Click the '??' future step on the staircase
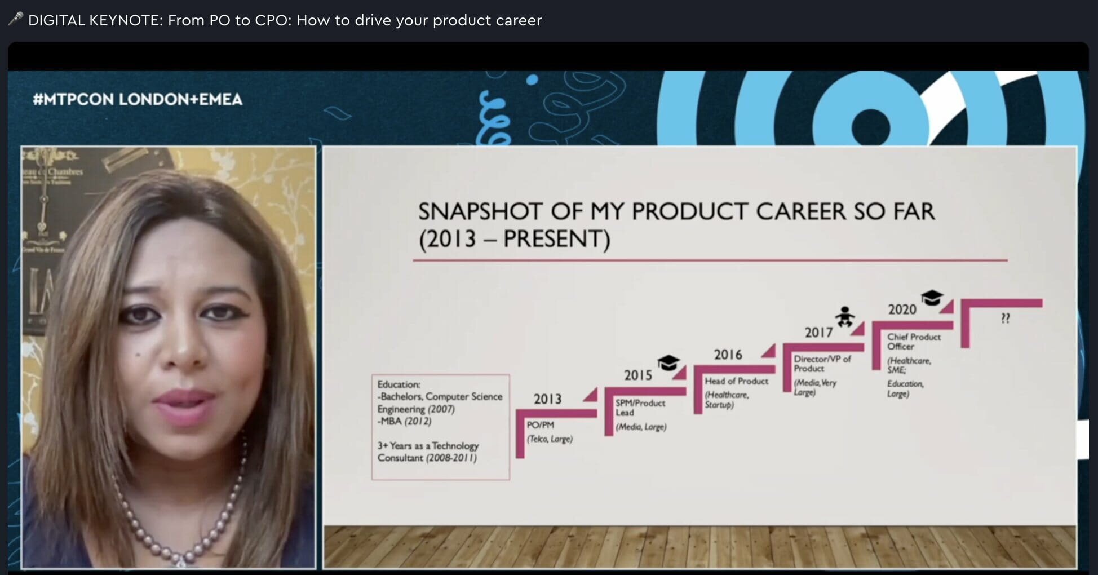The width and height of the screenshot is (1098, 575). point(1005,319)
